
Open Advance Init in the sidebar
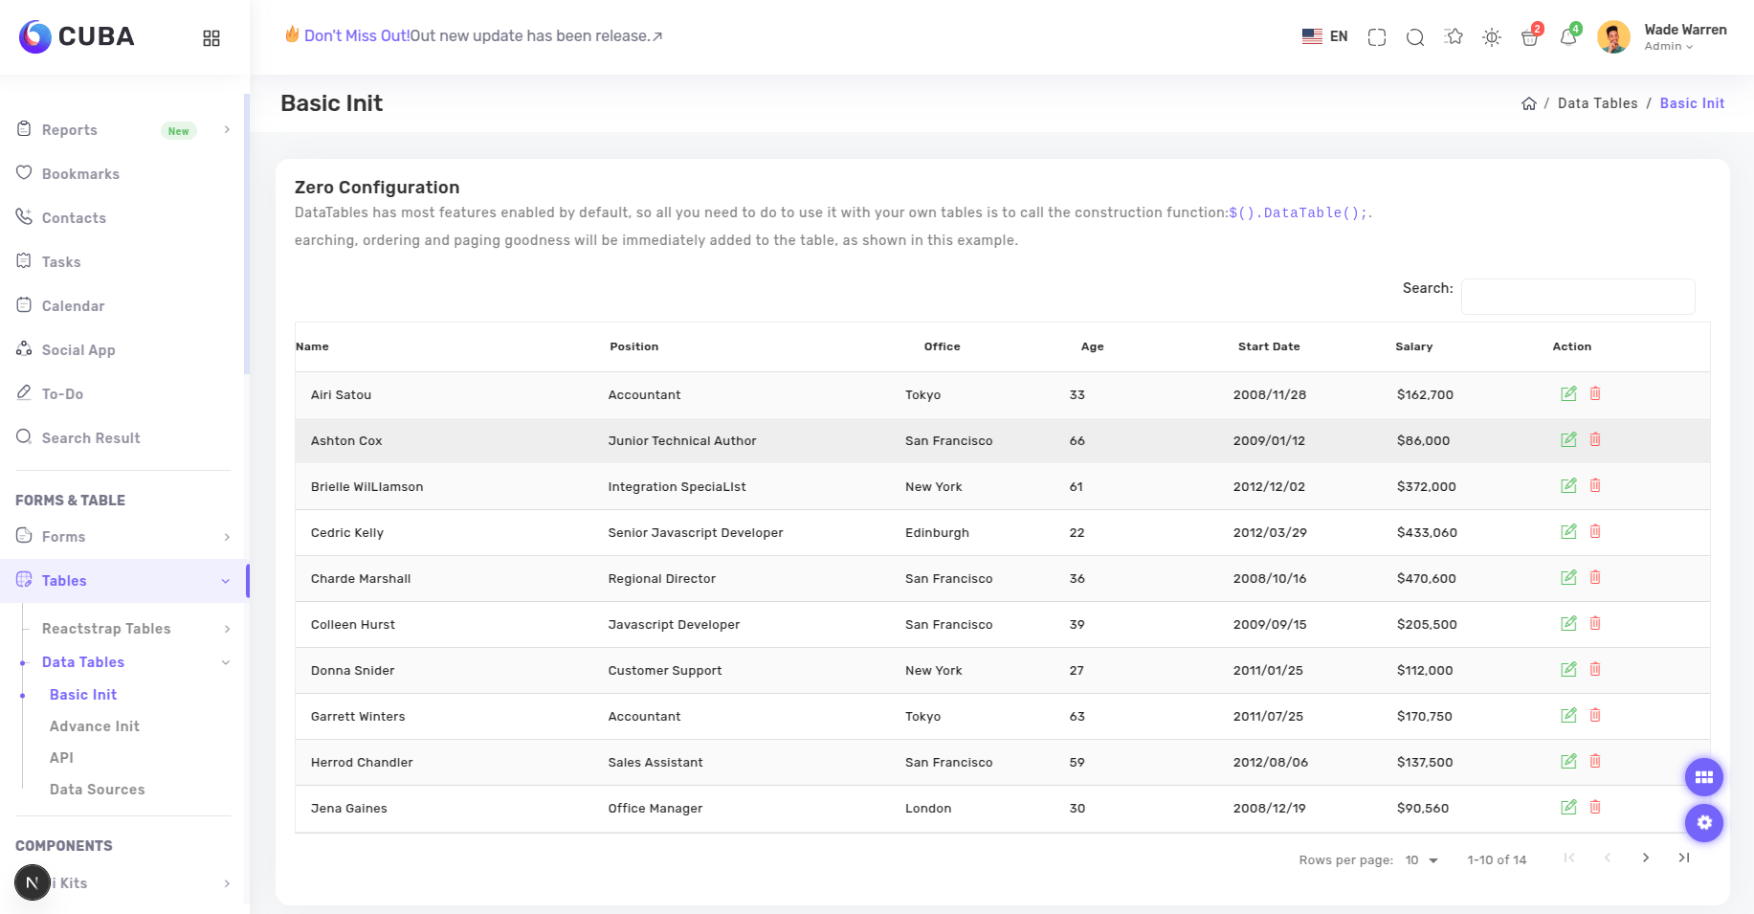(x=95, y=726)
